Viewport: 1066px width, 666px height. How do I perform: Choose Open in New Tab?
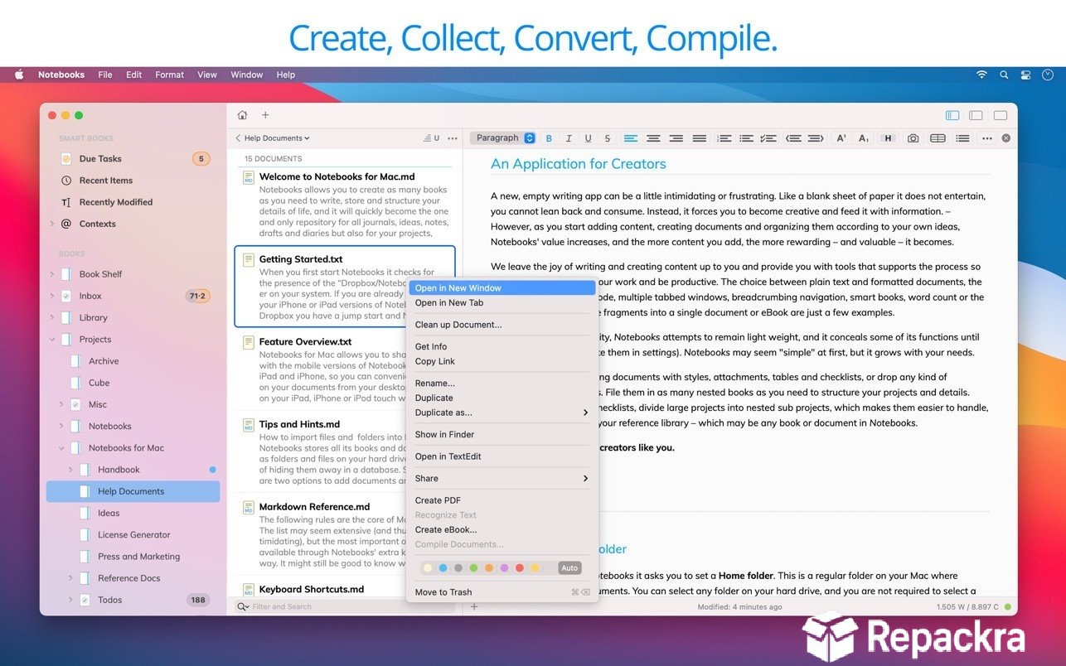pyautogui.click(x=502, y=302)
